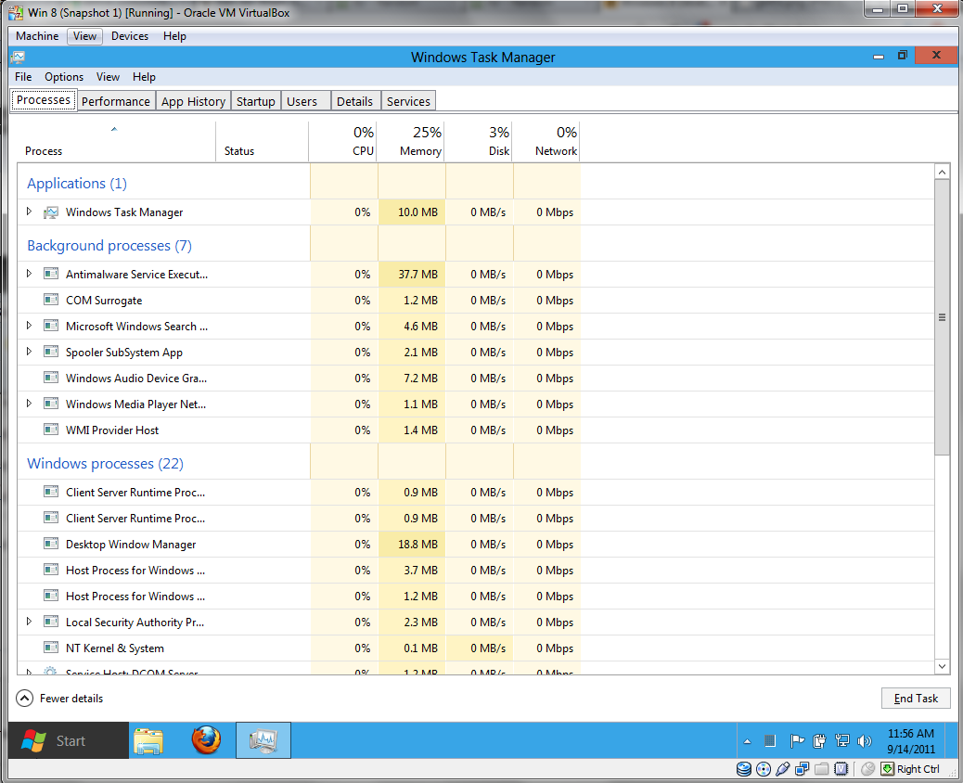
Task: Sort by the Process column header
Action: click(117, 142)
